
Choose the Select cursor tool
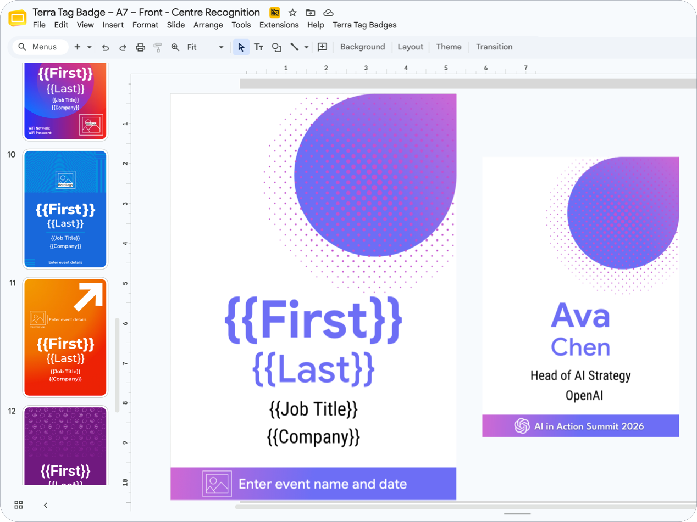coord(241,47)
